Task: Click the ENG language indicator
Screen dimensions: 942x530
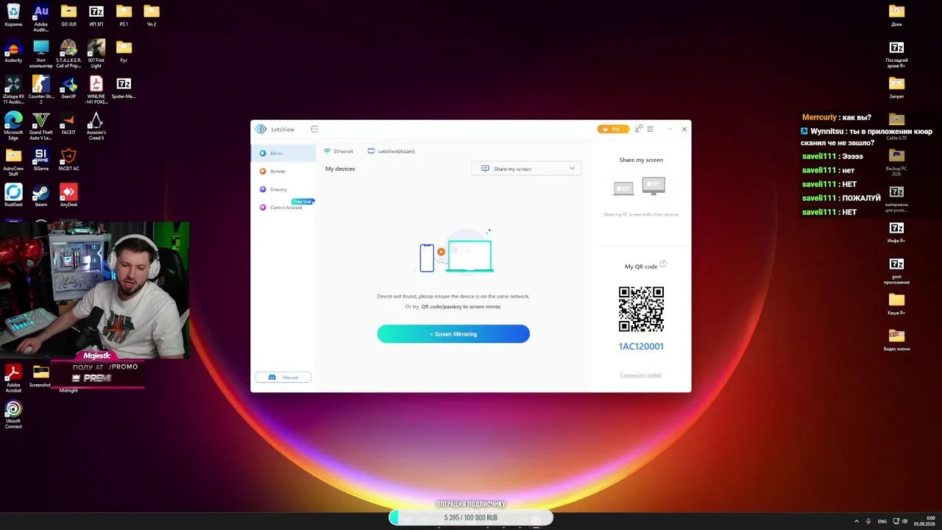Action: [882, 521]
